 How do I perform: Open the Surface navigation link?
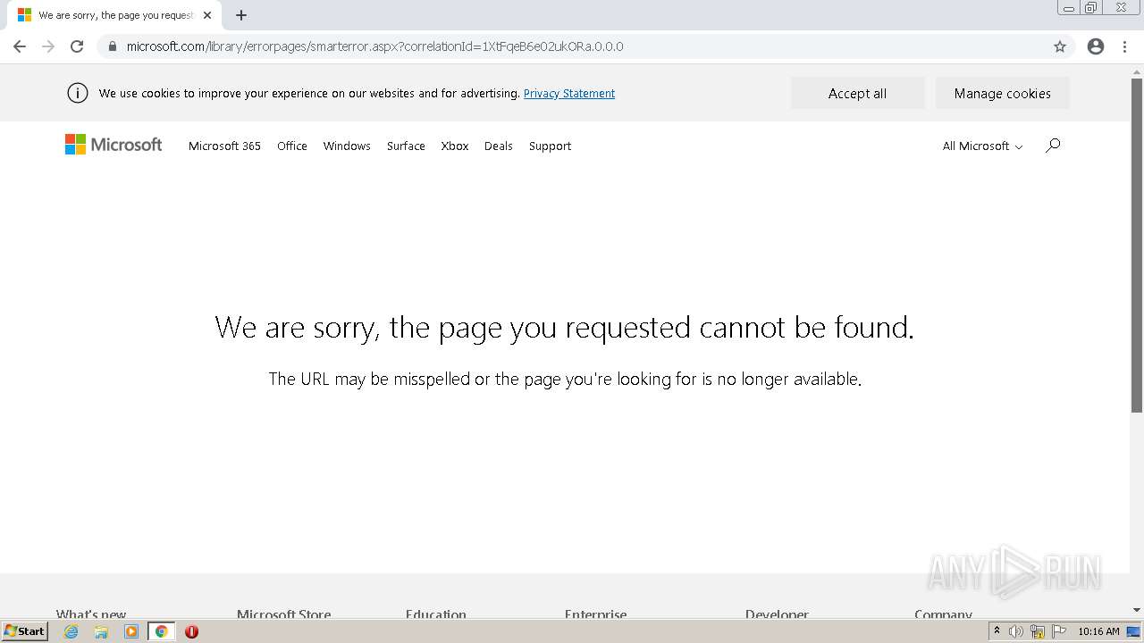point(406,146)
